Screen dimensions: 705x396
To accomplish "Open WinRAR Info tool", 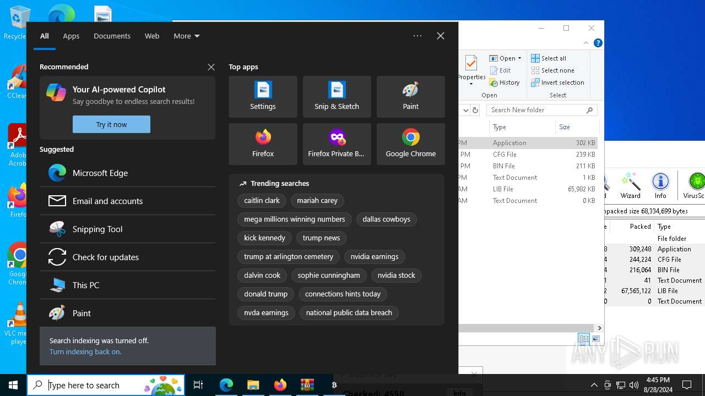I will 660,185.
